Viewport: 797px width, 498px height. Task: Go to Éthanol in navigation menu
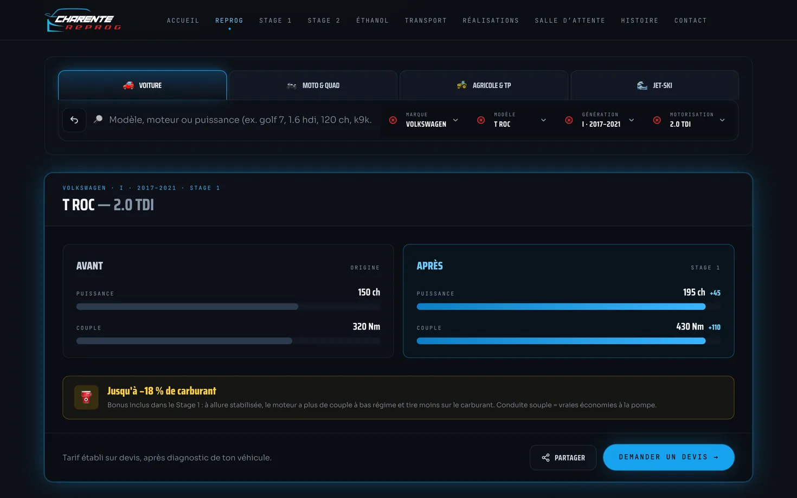[x=372, y=21]
